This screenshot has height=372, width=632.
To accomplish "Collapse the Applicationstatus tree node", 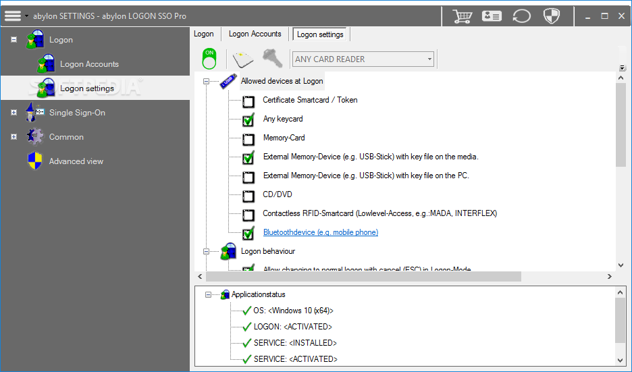I will click(x=208, y=294).
